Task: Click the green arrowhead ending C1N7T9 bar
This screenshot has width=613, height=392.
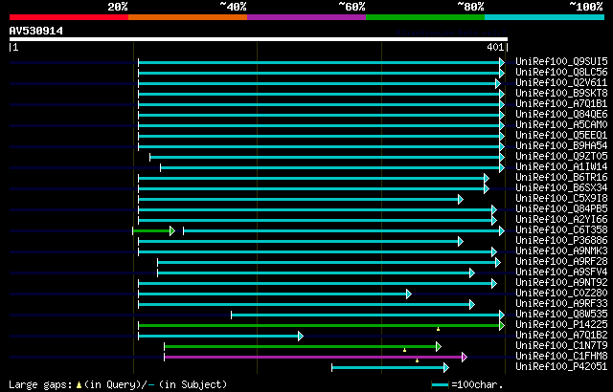Action: (x=439, y=346)
